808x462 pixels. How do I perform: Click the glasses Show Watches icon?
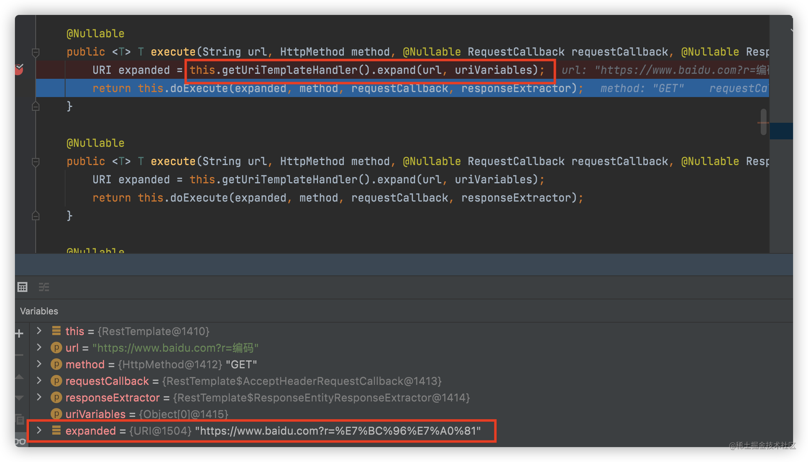point(20,441)
